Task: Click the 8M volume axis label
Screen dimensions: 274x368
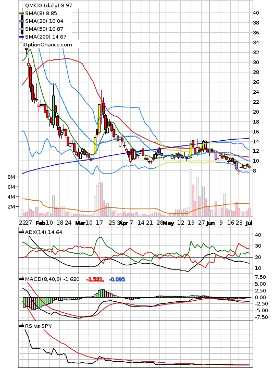Action: pos(11,177)
